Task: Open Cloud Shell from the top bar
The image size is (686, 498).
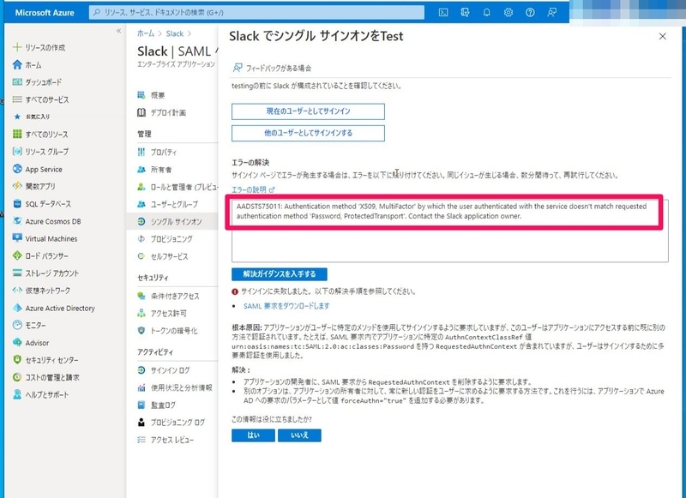Action: [x=443, y=10]
